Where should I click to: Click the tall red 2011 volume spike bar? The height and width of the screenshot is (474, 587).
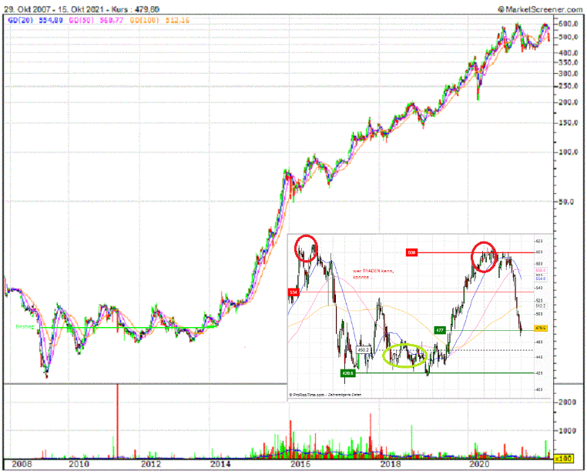tap(117, 421)
